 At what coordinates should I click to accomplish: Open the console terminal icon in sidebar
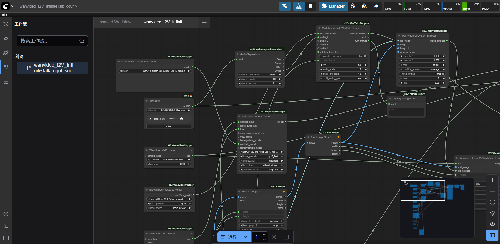tap(6, 226)
